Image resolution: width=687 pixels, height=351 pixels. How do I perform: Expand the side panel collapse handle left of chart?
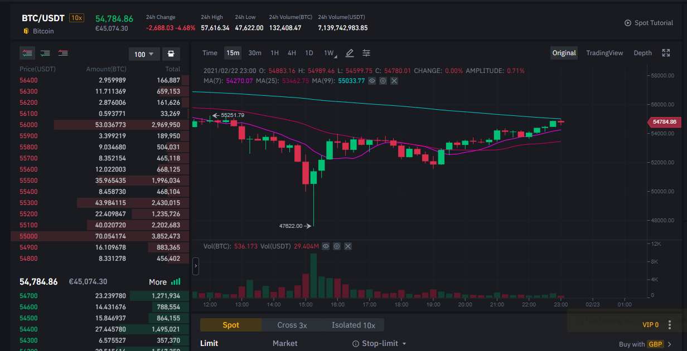[x=196, y=266]
